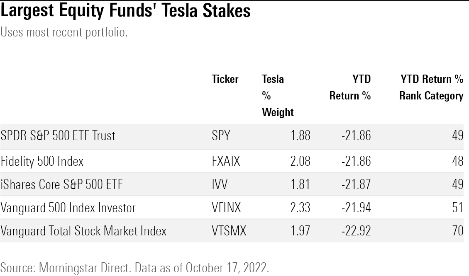Select the YTD Return % column header
469x276 pixels.
(350, 87)
